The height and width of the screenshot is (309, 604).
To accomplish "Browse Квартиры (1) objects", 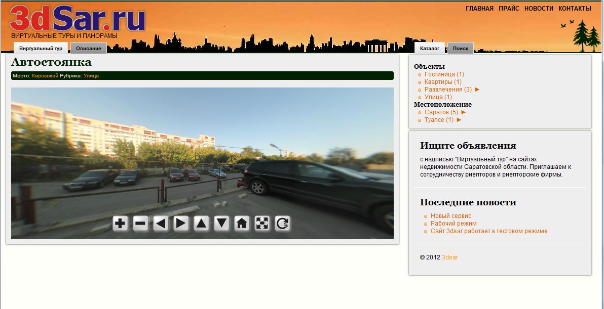I will click(443, 82).
